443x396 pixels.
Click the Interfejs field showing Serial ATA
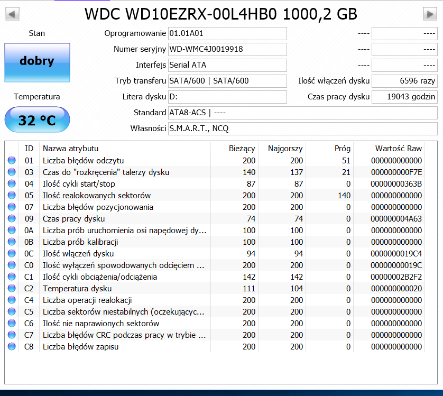(227, 65)
